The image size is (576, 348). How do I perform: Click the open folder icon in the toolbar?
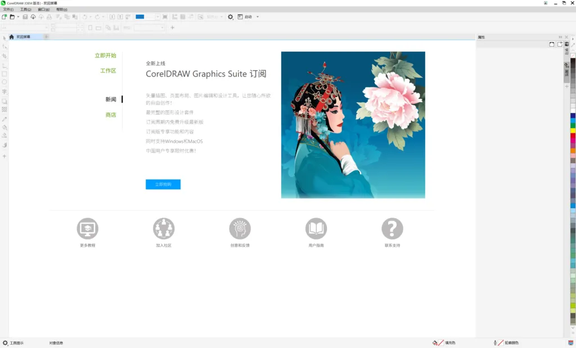[12, 17]
